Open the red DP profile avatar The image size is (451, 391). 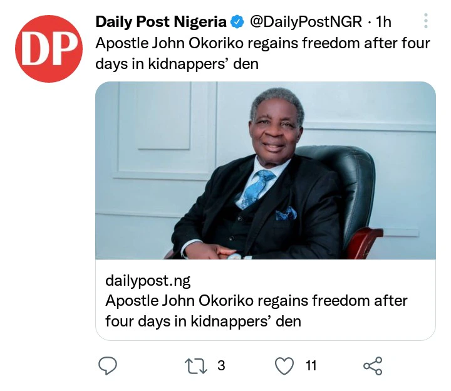[49, 50]
